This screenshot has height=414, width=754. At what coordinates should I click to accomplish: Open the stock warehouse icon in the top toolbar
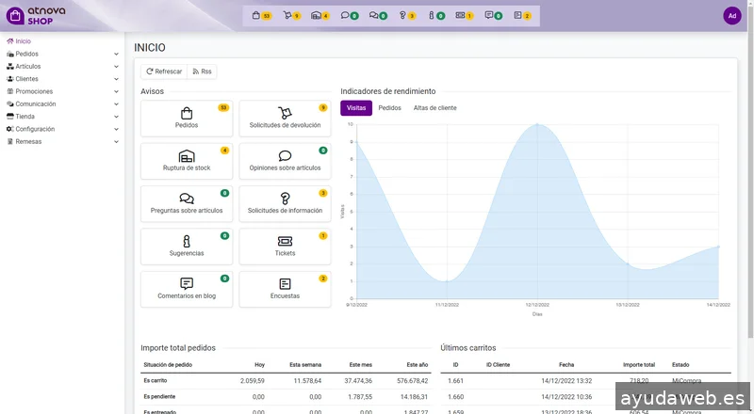tap(316, 15)
